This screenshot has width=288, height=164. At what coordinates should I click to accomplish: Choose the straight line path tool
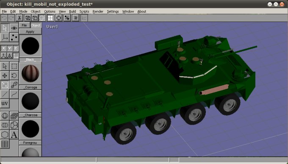[x=5, y=94]
